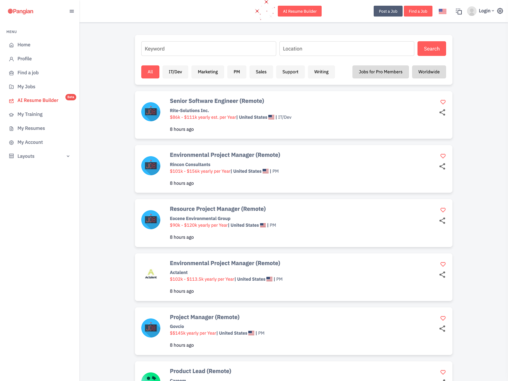Click the My Resumes sidebar icon
The image size is (508, 381).
(11, 128)
